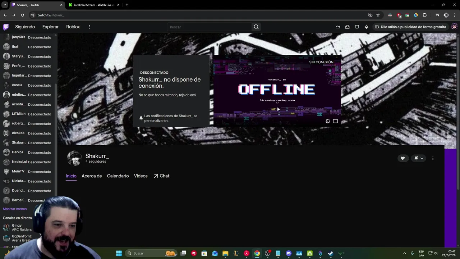Open Darkoz channel in sidebar
The width and height of the screenshot is (460, 259).
point(28,152)
